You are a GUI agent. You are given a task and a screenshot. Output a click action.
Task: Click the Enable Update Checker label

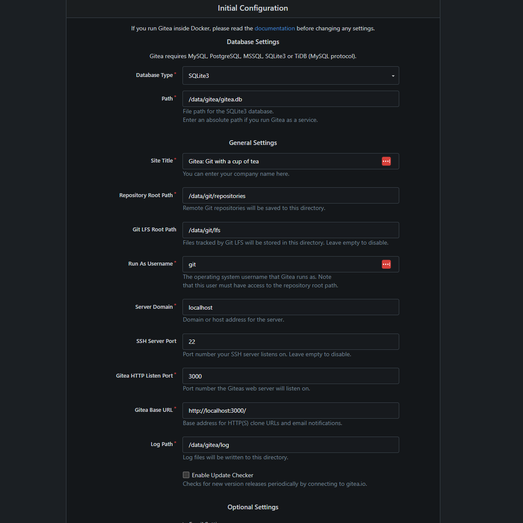pyautogui.click(x=222, y=475)
